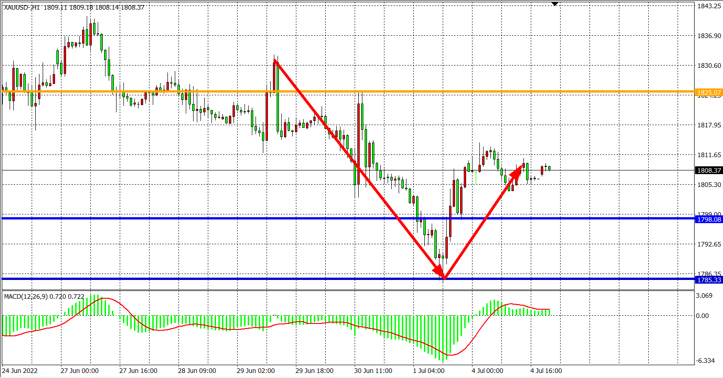Viewport: 723px width, 378px height.
Task: Click the blue 1798.08 price label
Action: 709,219
